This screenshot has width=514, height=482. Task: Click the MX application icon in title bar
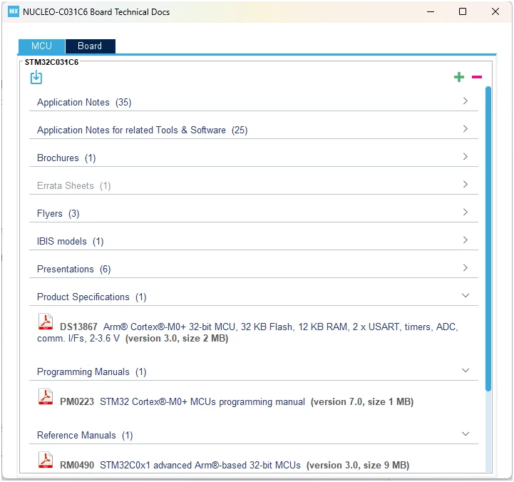pos(14,11)
